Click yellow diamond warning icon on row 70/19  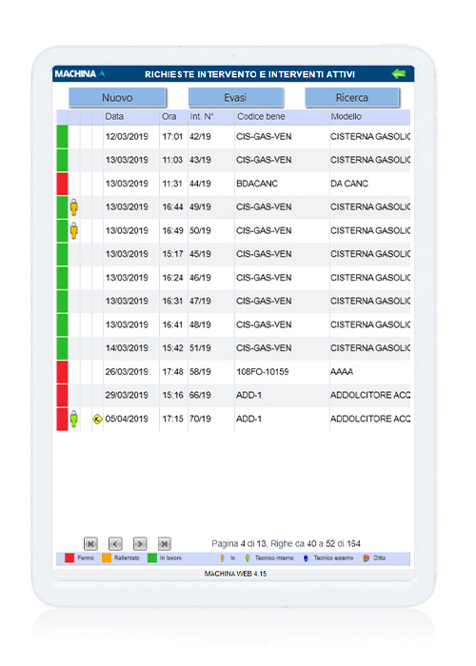97,420
